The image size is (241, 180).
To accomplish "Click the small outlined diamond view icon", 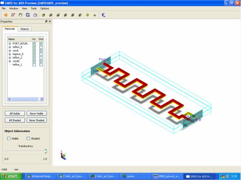I will (x=95, y=15).
